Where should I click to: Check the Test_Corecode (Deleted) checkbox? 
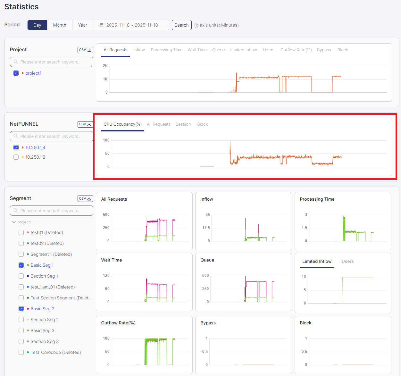coord(21,352)
